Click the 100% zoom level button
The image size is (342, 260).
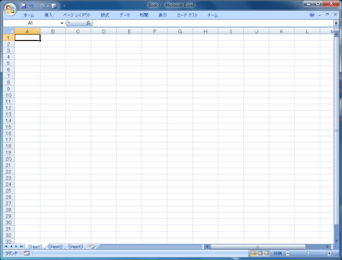(278, 253)
